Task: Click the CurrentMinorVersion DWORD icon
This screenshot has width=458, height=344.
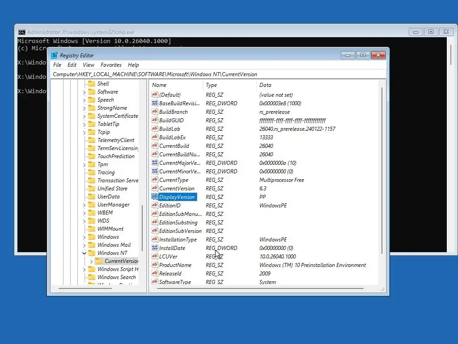Action: (154, 171)
